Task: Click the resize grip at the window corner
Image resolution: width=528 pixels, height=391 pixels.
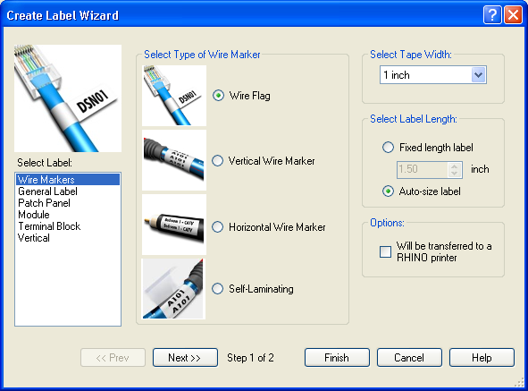Action: [x=520, y=382]
